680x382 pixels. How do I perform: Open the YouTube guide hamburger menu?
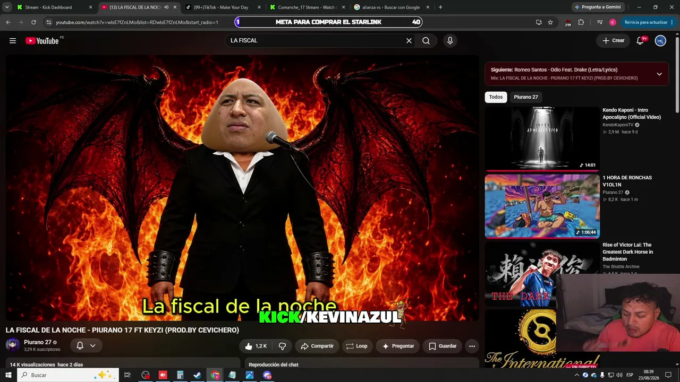pyautogui.click(x=13, y=41)
